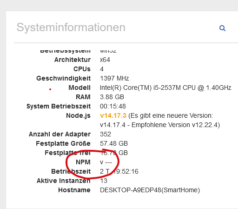Select the Geschwindigkeit label
This screenshot has width=238, height=209.
pos(63,78)
